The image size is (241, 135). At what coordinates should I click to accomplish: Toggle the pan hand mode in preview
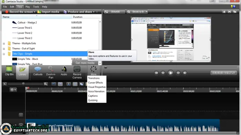[224, 12]
